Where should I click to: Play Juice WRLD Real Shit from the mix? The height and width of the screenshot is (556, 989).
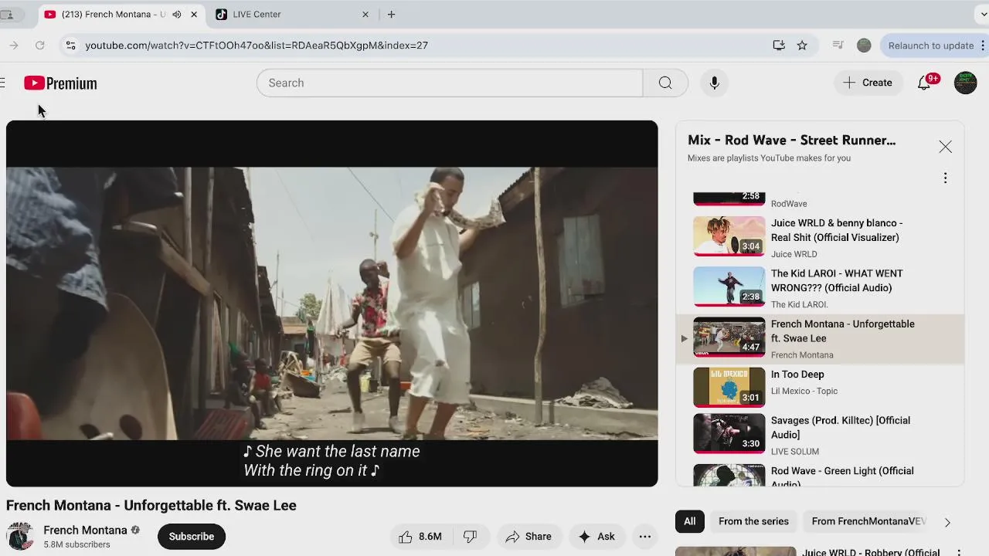pyautogui.click(x=820, y=236)
